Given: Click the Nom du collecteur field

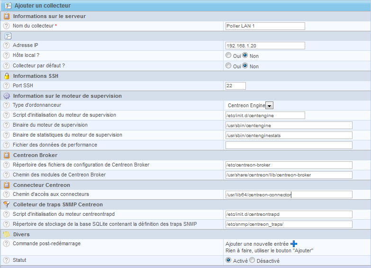Looking at the screenshot, I should (x=265, y=26).
